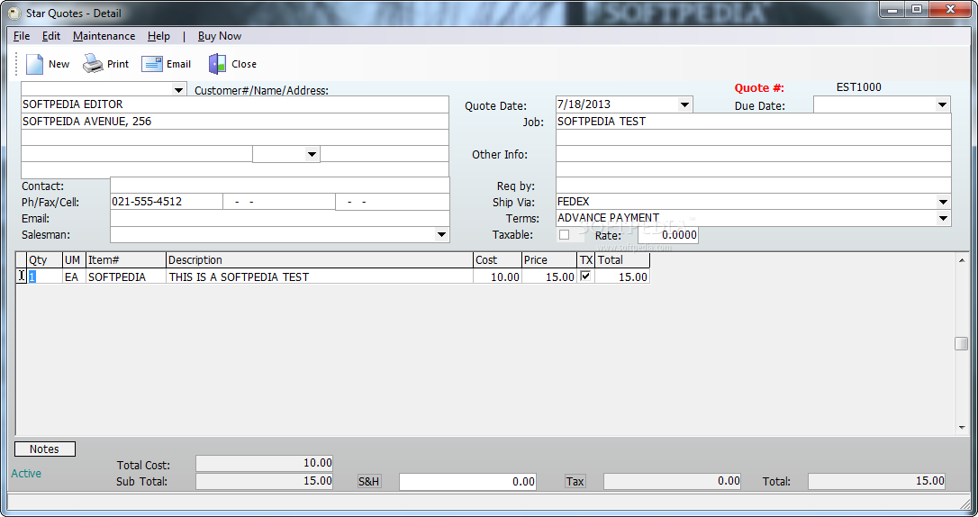Viewport: 978px width, 517px height.
Task: Click the SOFTPEDIA EDITOR name field
Action: point(235,104)
